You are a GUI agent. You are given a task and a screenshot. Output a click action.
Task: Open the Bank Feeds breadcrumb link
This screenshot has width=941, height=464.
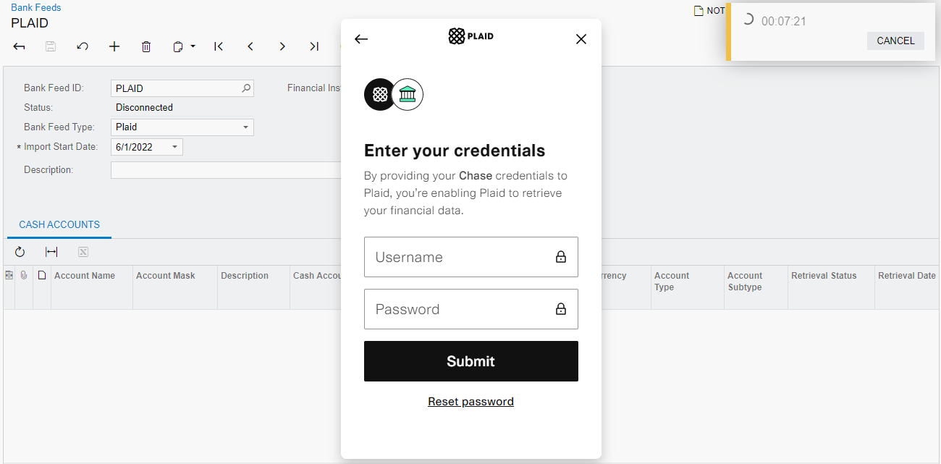tap(36, 7)
